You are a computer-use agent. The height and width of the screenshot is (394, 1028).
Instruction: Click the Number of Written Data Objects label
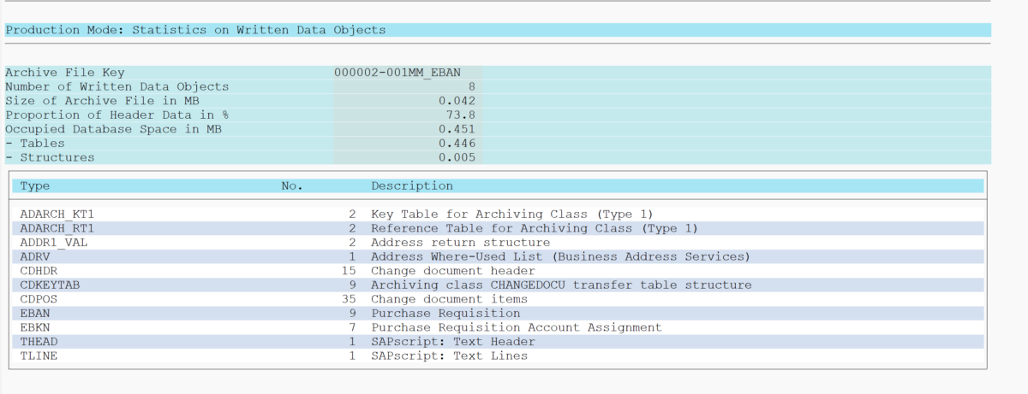pos(117,86)
